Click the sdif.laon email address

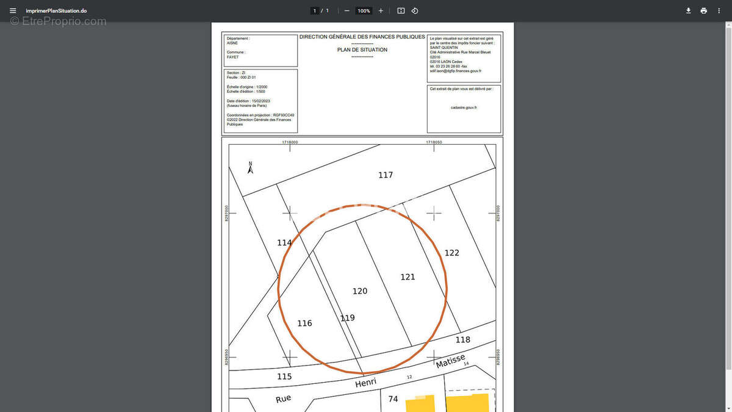pos(455,71)
